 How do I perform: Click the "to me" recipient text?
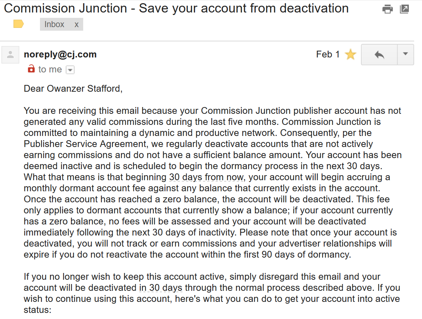point(50,70)
